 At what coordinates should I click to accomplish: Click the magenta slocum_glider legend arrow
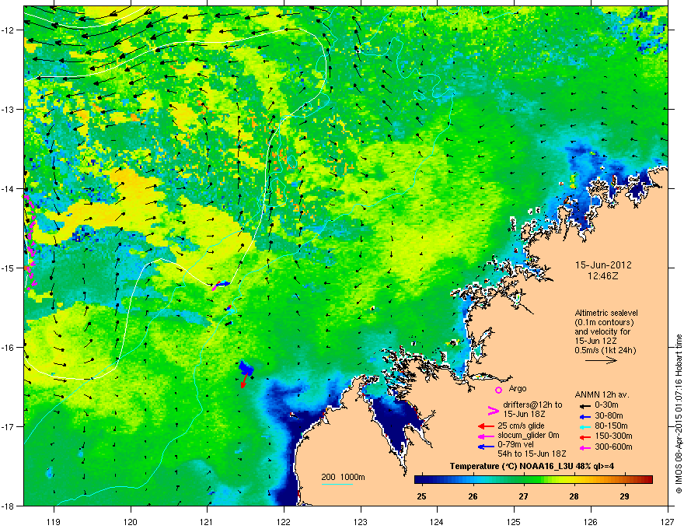tap(486, 436)
